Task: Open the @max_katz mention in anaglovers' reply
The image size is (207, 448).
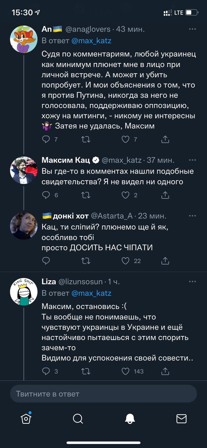Action: 91,41
